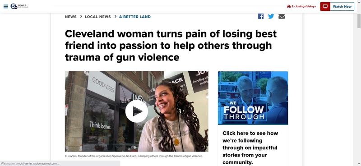The width and height of the screenshot is (361, 166).
Task: Click 'Click here to see how we're following through' text
Action: click(250, 148)
